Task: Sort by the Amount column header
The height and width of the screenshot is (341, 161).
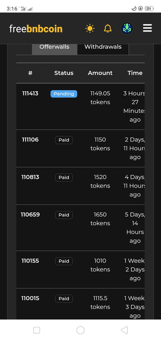Action: pos(100,73)
